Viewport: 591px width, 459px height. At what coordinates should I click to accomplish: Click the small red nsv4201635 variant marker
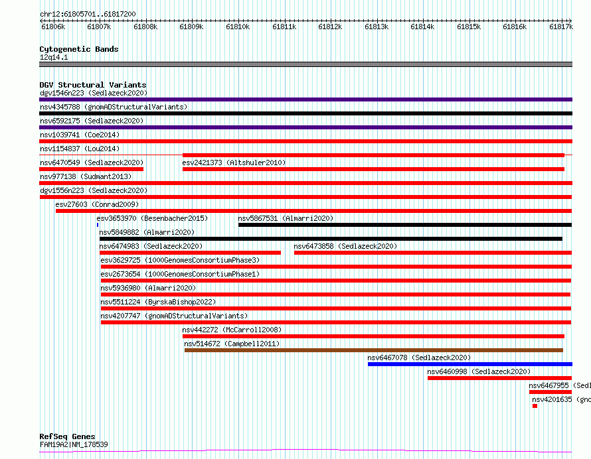[535, 406]
